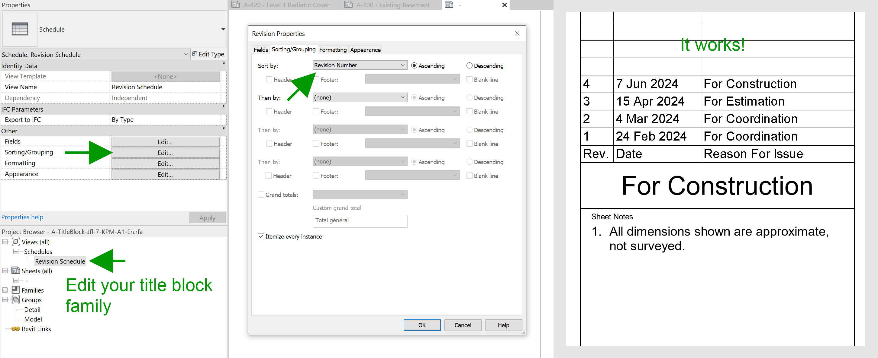Open the Properties help link
878x358 pixels.
[x=22, y=217]
